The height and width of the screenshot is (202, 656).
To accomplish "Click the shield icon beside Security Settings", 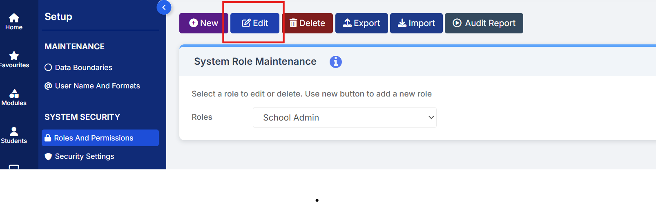I will click(x=48, y=156).
